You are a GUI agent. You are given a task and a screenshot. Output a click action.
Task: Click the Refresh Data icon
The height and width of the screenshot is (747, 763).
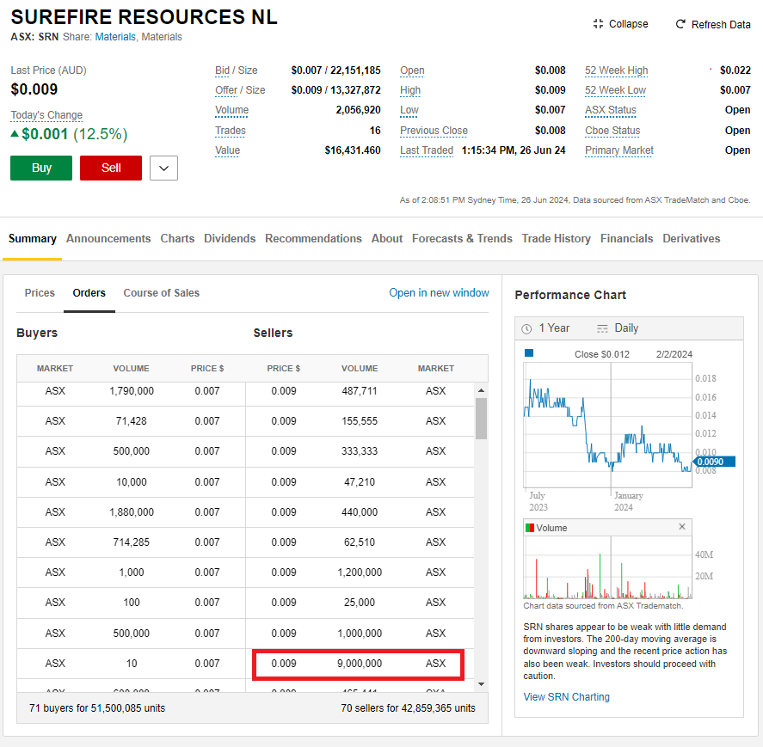pos(680,24)
